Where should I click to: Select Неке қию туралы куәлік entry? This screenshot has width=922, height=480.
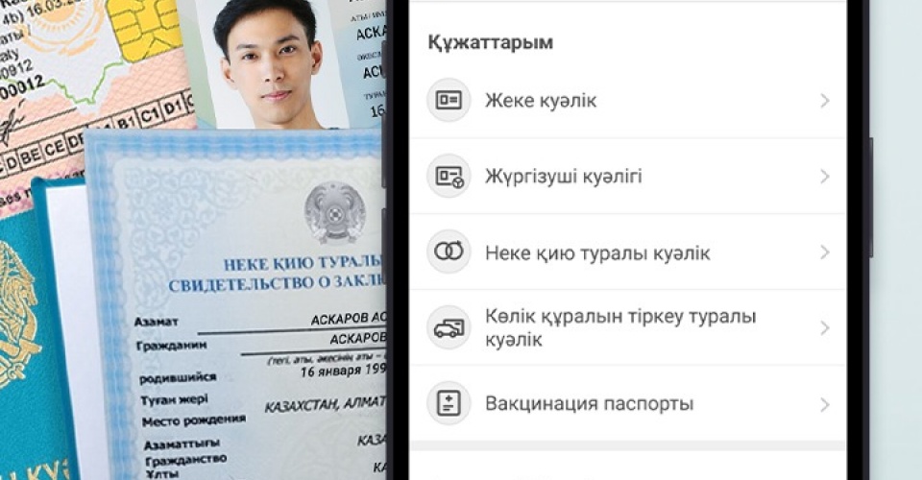(x=628, y=252)
